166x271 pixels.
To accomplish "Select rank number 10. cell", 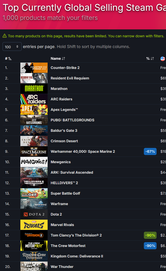I will 7,162.
